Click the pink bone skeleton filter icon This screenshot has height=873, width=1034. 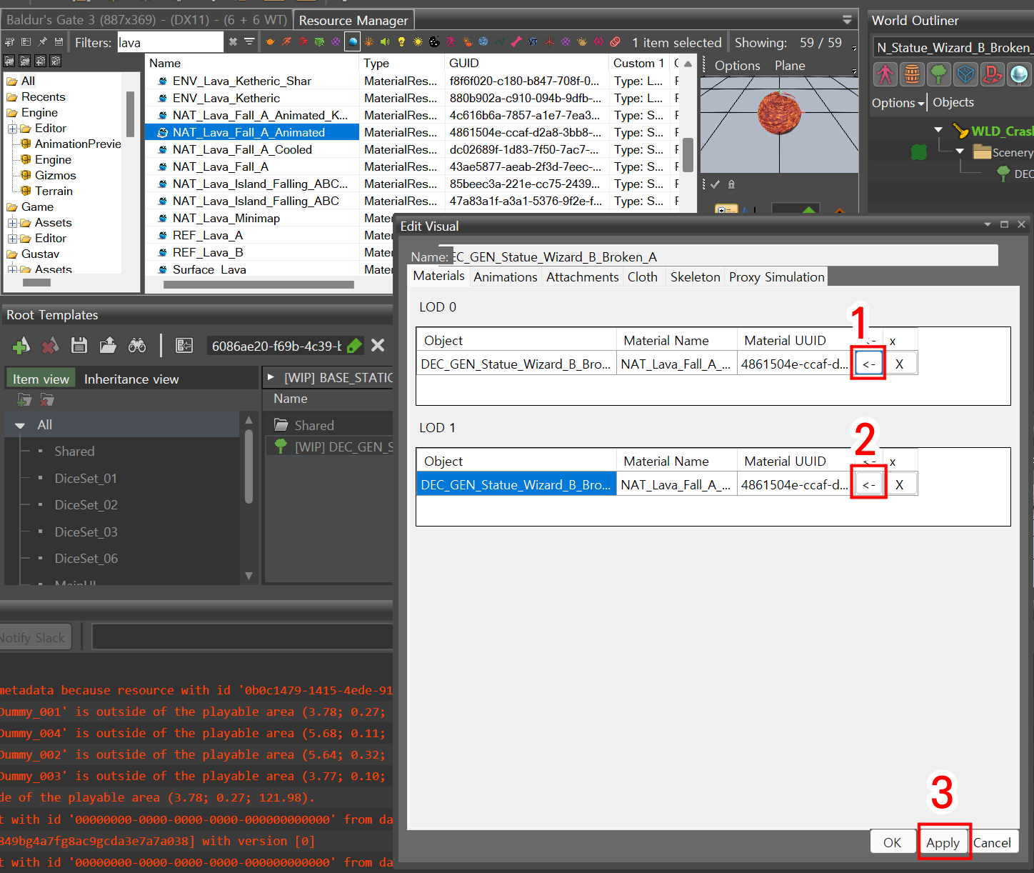(x=516, y=42)
